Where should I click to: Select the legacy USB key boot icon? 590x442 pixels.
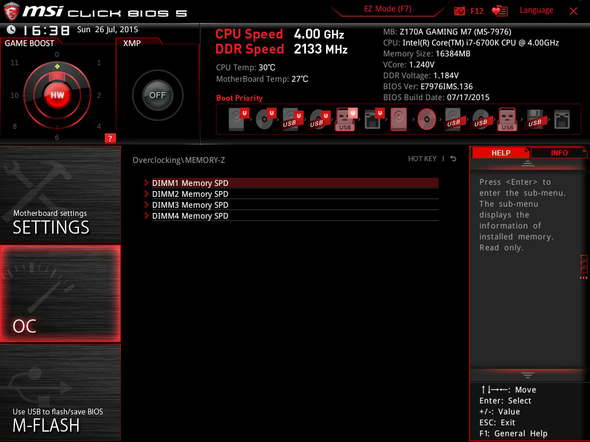[508, 119]
